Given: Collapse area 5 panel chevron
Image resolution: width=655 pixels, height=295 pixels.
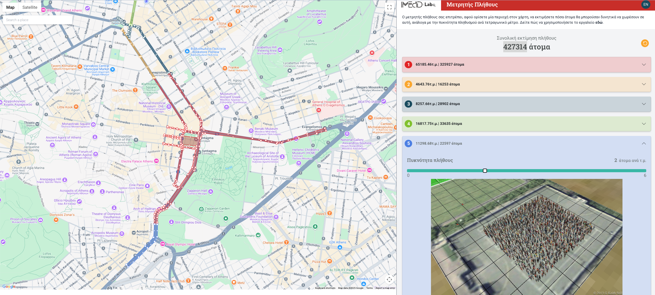Looking at the screenshot, I should click(x=644, y=143).
